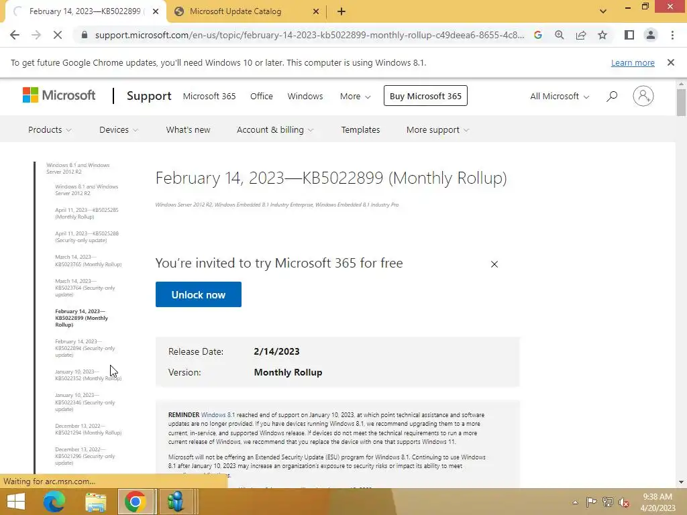Open the Windows 8.1 link in reminder
Screen dimensions: 687x515
click(x=218, y=414)
